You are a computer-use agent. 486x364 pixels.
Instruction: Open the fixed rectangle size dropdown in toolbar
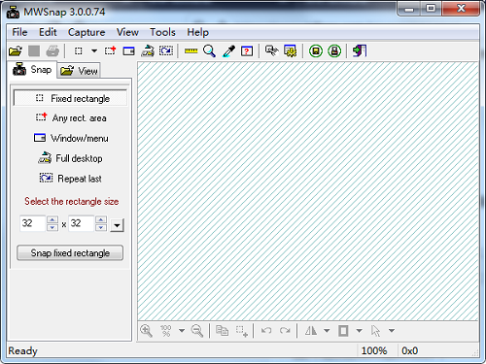(94, 51)
